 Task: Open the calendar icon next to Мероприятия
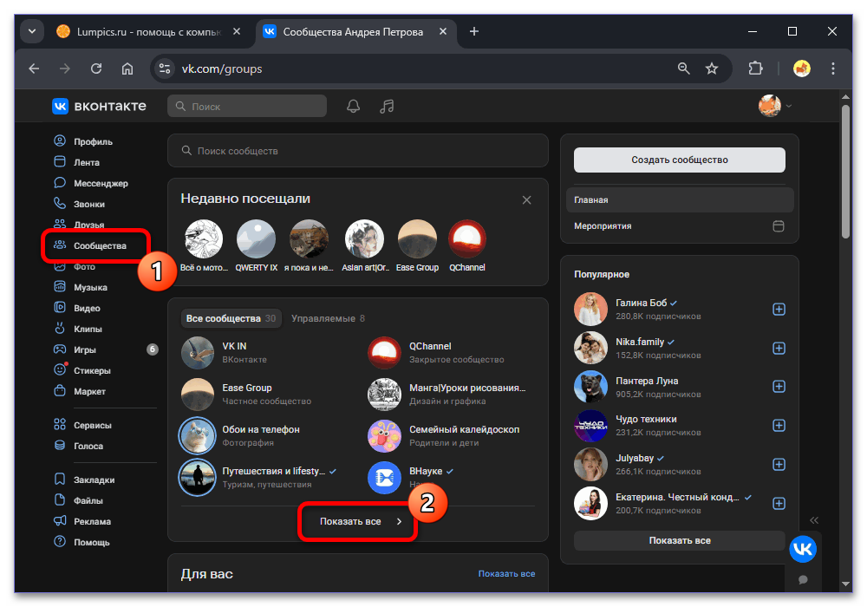(779, 226)
